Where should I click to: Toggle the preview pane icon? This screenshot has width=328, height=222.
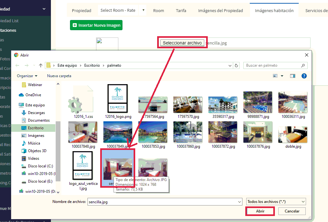(293, 76)
